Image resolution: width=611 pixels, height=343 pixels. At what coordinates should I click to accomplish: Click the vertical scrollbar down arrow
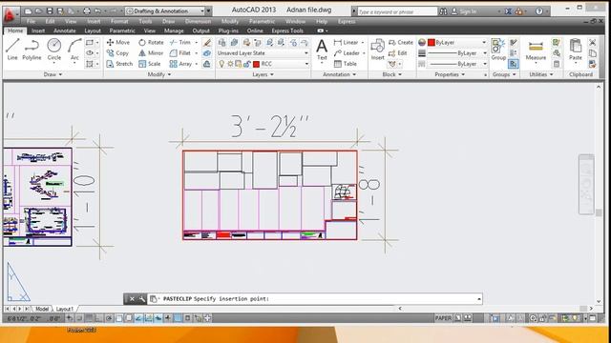click(x=599, y=301)
